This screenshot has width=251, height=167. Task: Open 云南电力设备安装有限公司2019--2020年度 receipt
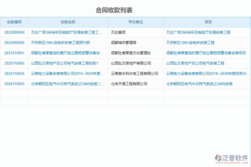[67, 73]
